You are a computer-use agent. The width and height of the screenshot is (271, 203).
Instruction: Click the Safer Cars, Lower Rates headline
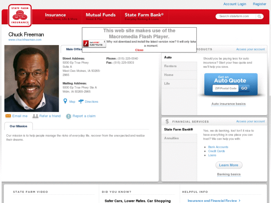pyautogui.click(x=138, y=201)
